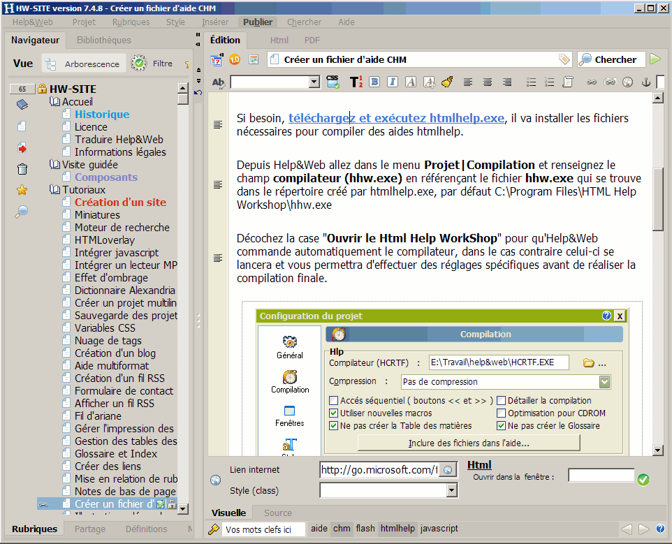Screen dimensions: 672x544
Task: Click the Chercher button
Action: point(611,59)
